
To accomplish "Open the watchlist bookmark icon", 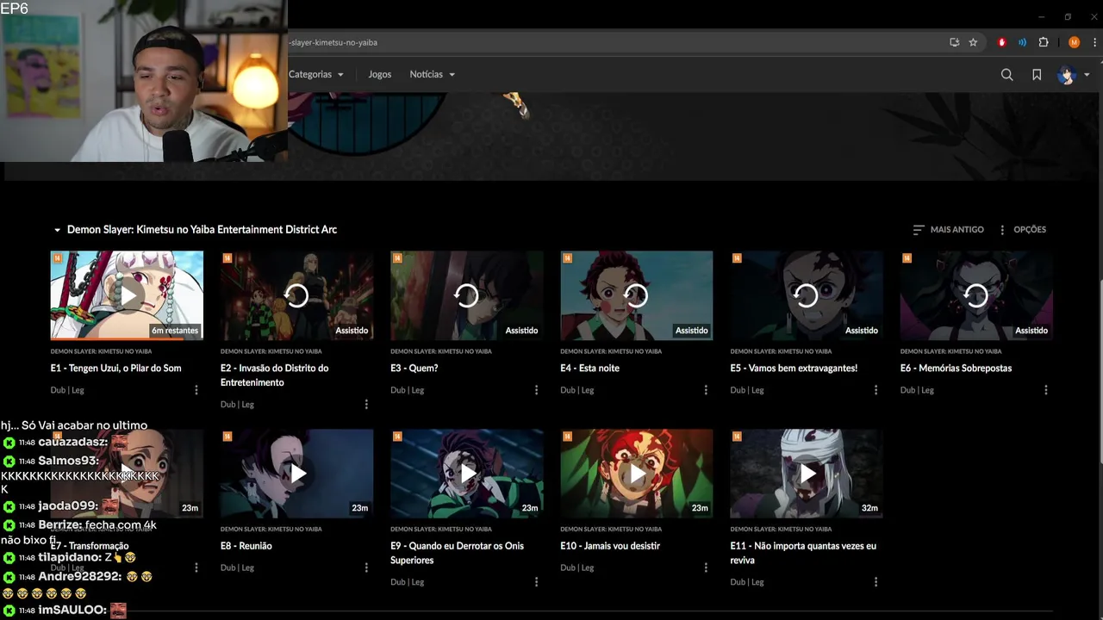I will click(x=1037, y=75).
